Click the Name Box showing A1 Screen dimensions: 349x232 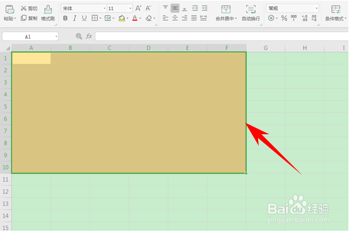click(30, 37)
